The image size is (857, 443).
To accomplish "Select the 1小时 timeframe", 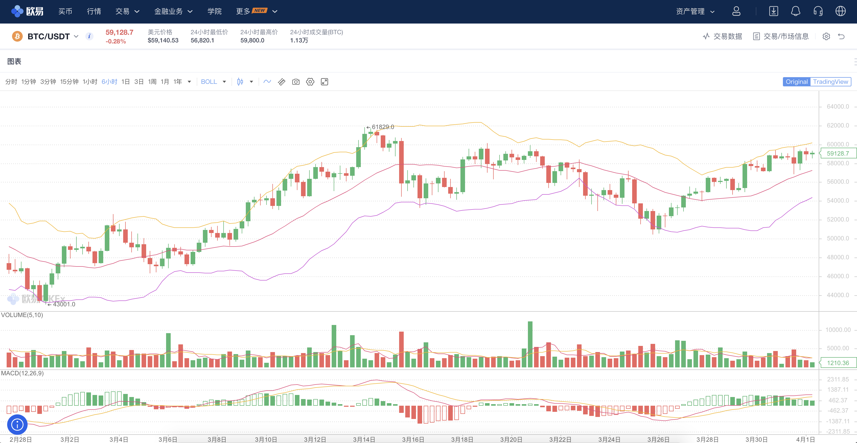I will coord(90,82).
